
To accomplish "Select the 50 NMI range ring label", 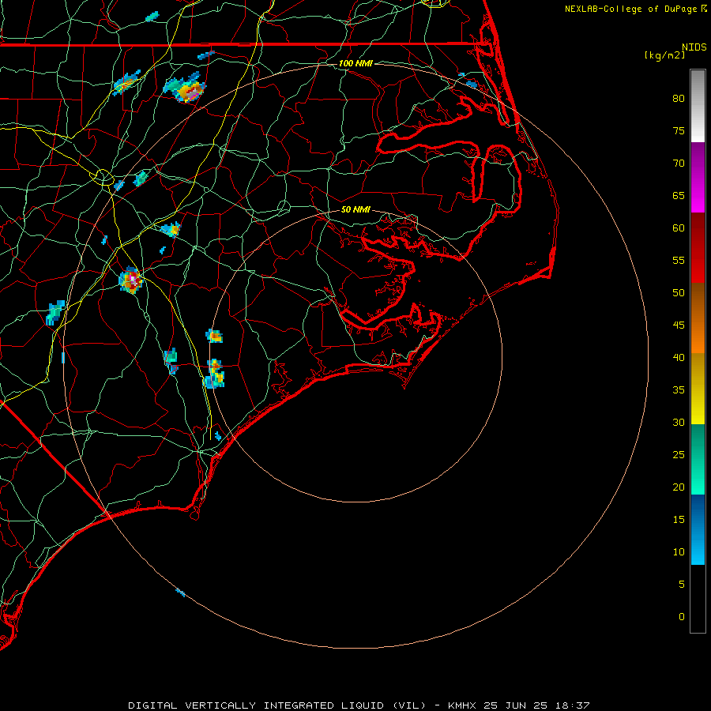I will click(355, 209).
